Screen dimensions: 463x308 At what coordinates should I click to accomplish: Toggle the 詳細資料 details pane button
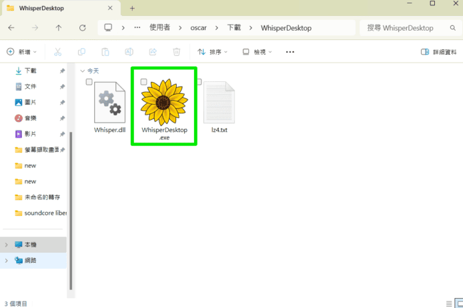coord(439,52)
